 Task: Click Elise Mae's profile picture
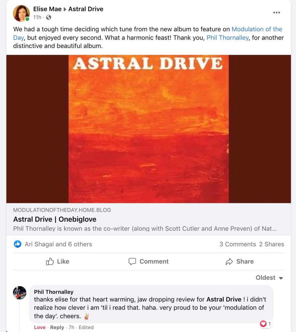[x=21, y=13]
